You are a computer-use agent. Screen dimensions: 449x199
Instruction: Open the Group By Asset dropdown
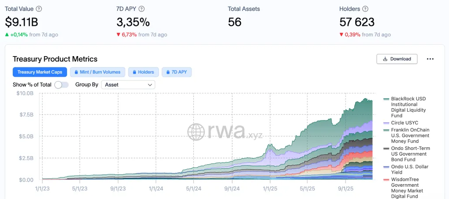tap(128, 85)
